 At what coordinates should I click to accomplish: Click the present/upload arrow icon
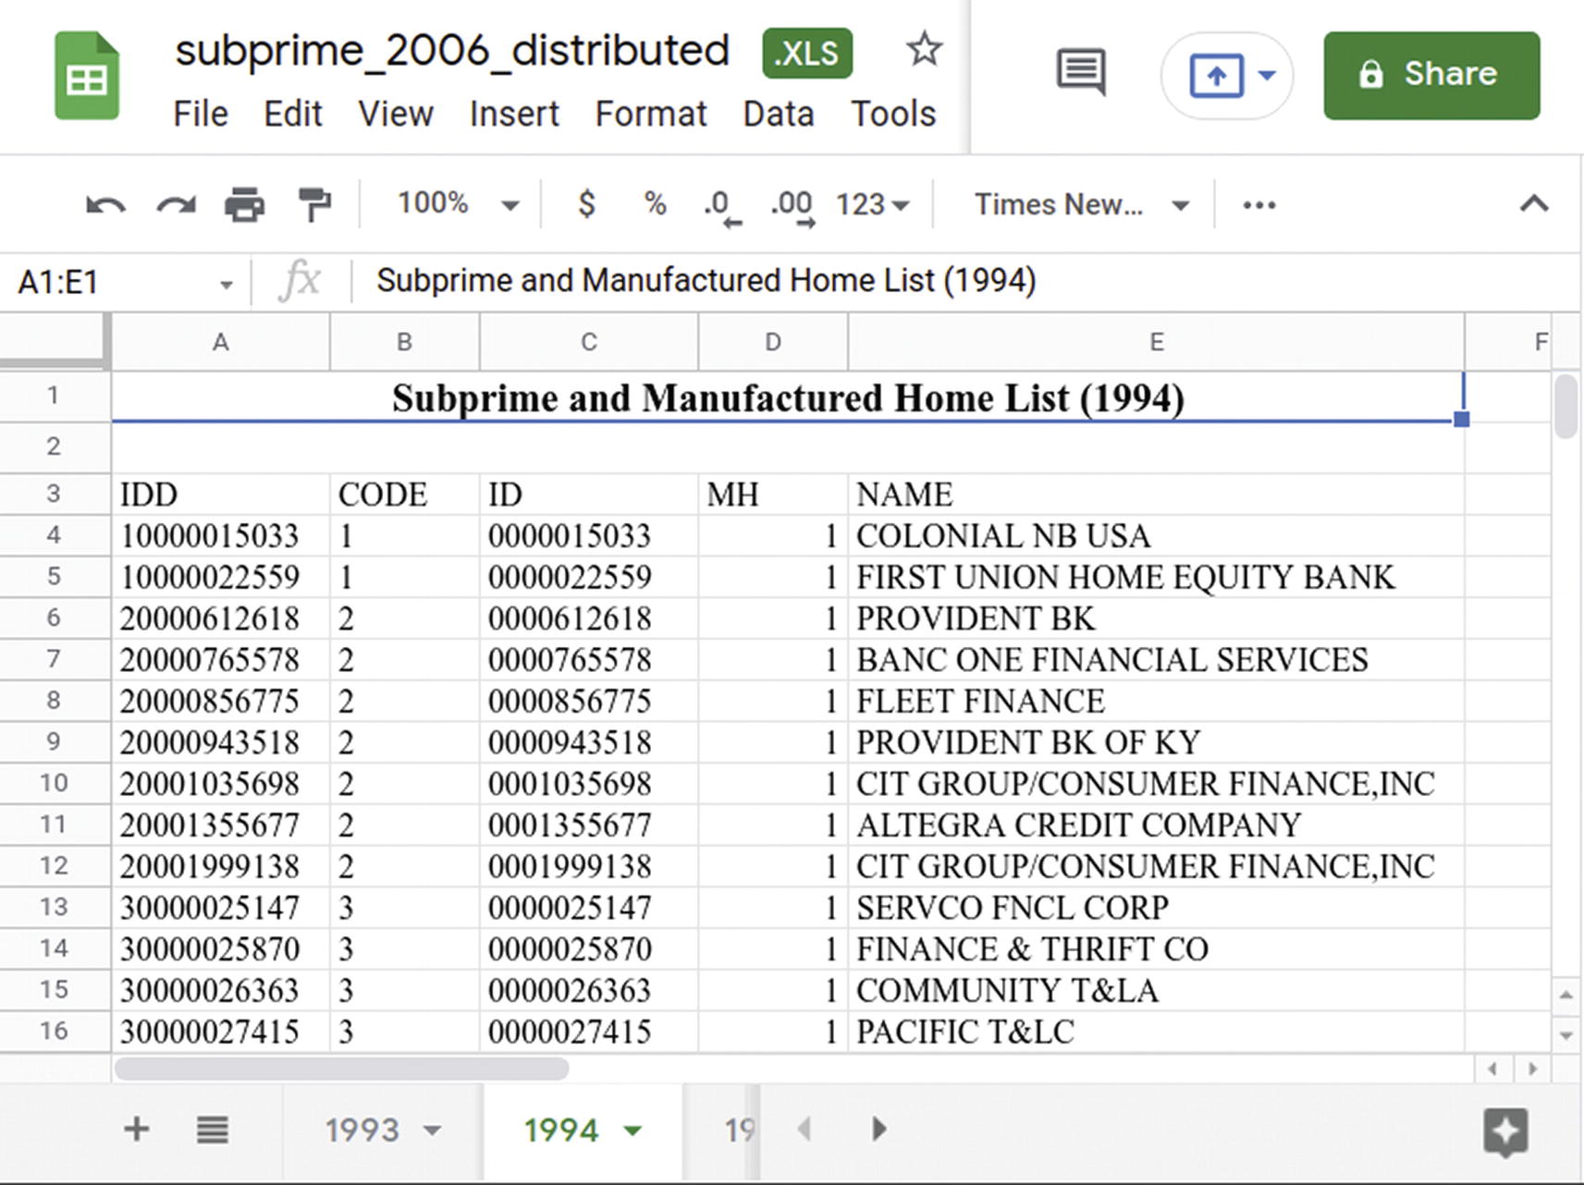[x=1216, y=76]
